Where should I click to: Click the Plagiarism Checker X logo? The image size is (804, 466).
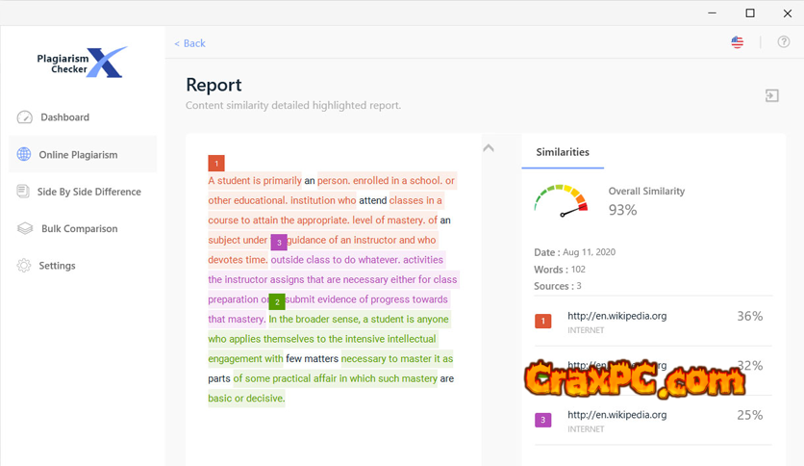(x=83, y=63)
